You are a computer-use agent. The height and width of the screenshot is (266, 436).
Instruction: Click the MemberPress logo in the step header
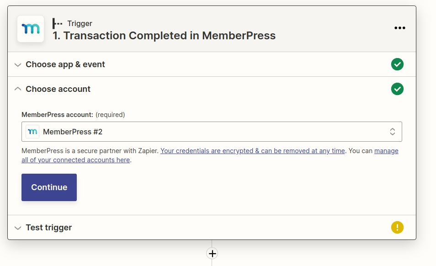31,29
